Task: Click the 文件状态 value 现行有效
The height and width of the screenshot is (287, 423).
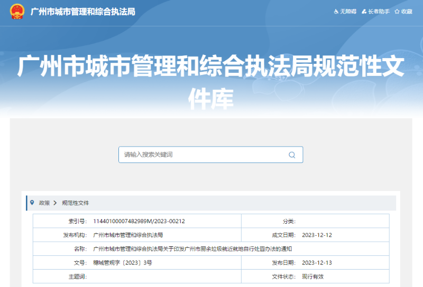Action: click(314, 276)
